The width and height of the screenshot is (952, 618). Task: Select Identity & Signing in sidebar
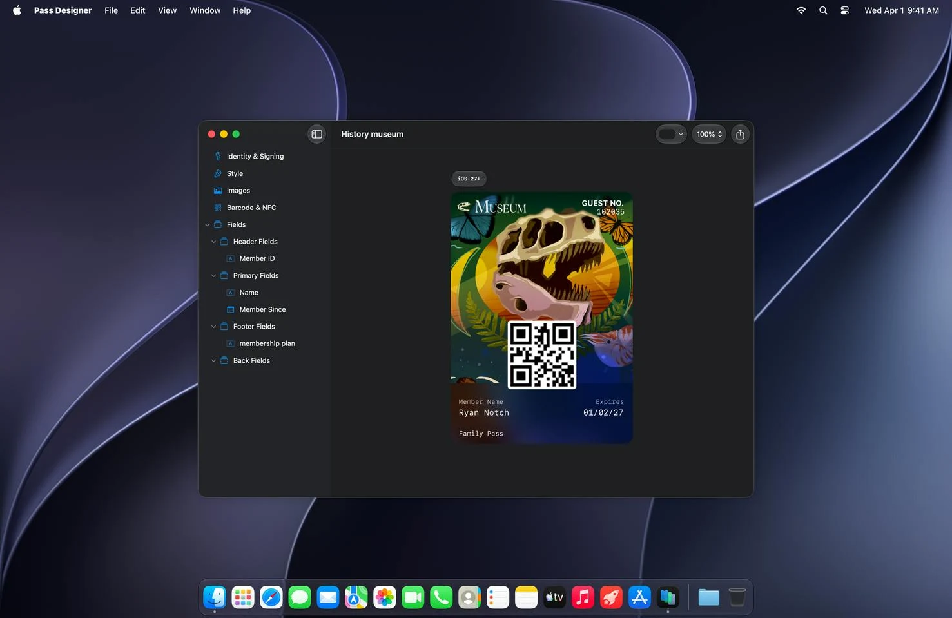pos(255,157)
